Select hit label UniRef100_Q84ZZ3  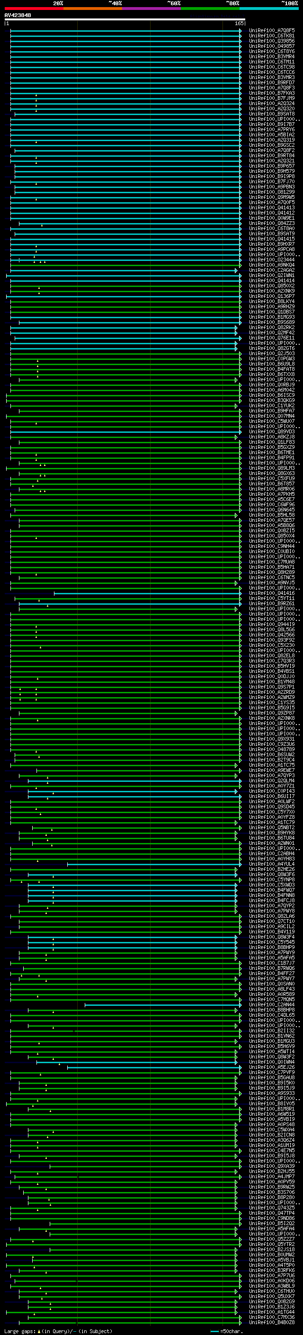coord(272,224)
